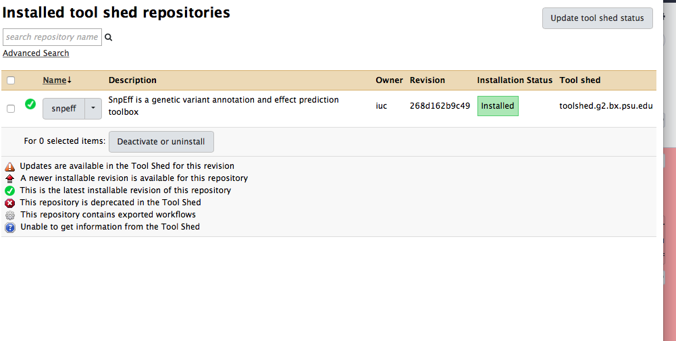Image resolution: width=676 pixels, height=341 pixels.
Task: Click the search magnifier icon
Action: tap(108, 38)
